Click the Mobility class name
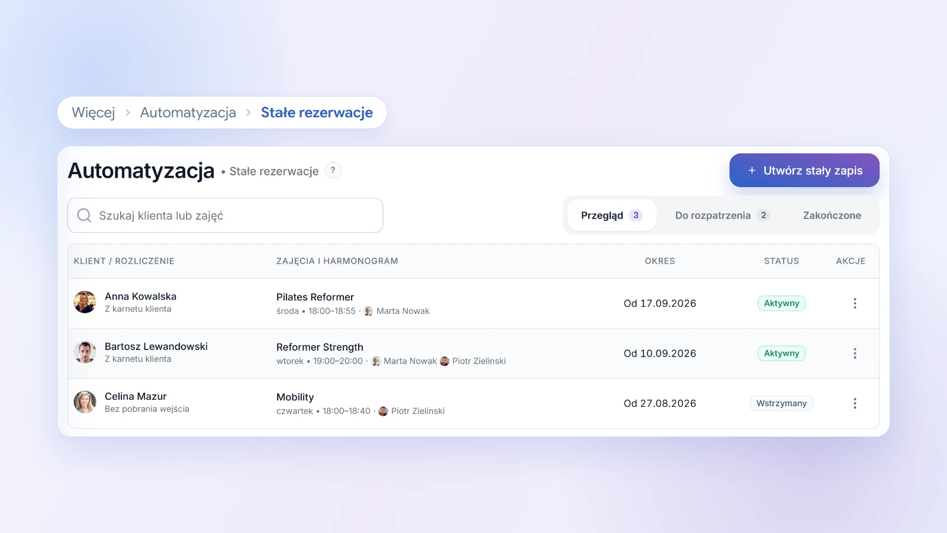The height and width of the screenshot is (533, 947). [x=295, y=397]
